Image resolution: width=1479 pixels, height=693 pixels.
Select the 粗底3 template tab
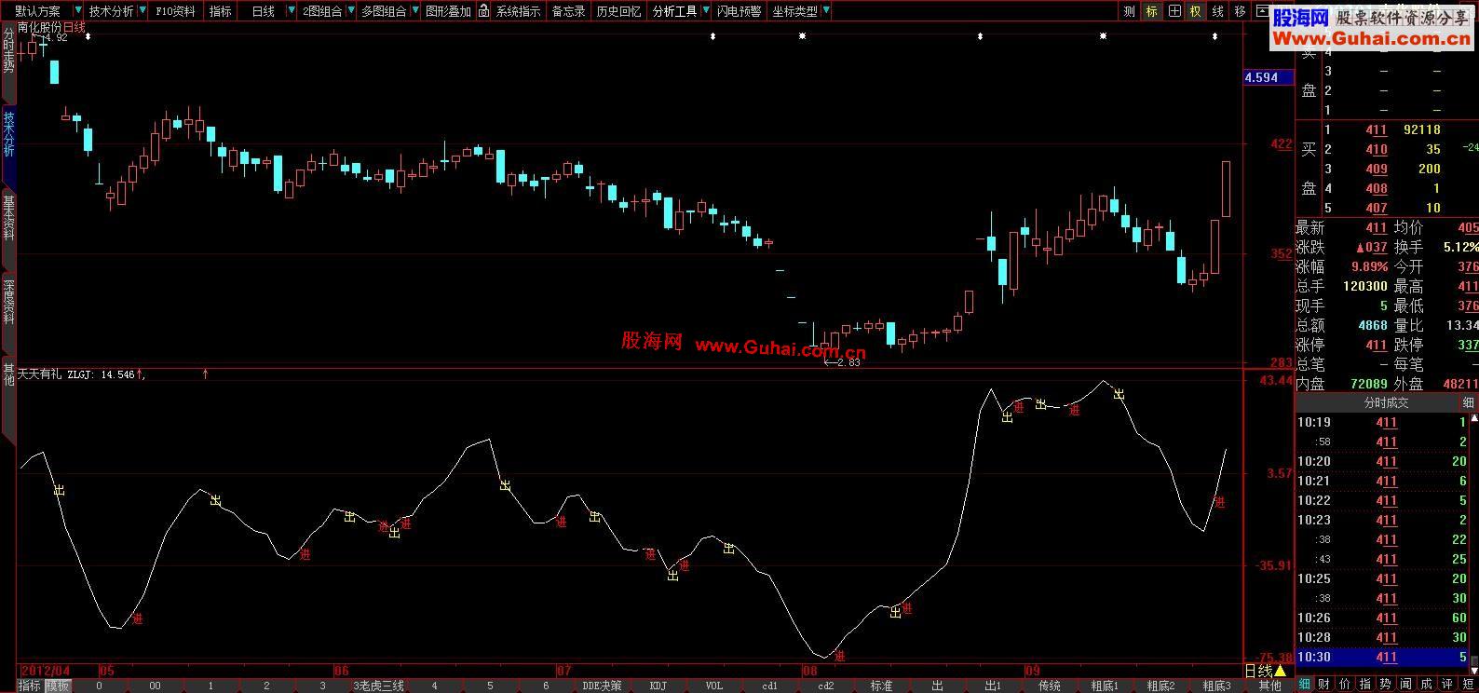[x=1216, y=686]
